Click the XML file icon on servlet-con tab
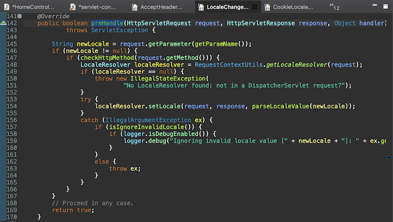393x222 pixels. tap(72, 7)
